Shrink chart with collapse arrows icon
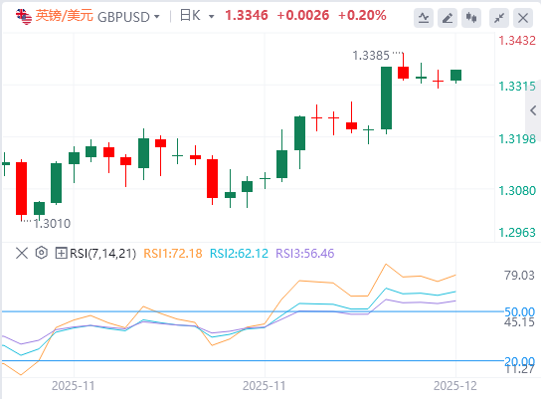Image resolution: width=541 pixels, height=399 pixels. 499,18
